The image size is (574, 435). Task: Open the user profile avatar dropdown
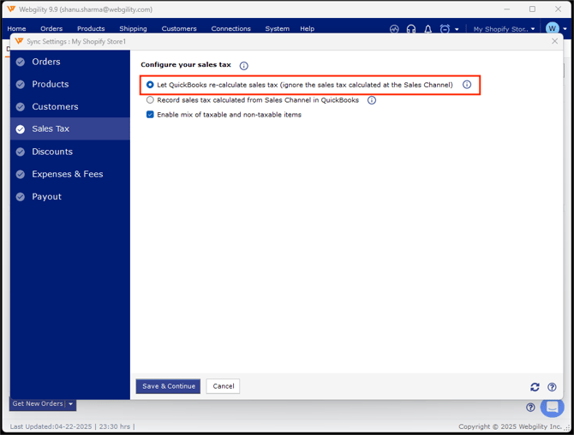(x=556, y=29)
